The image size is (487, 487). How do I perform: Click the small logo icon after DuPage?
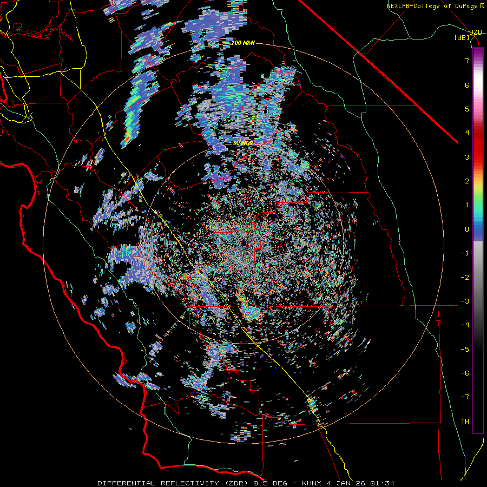coord(482,6)
